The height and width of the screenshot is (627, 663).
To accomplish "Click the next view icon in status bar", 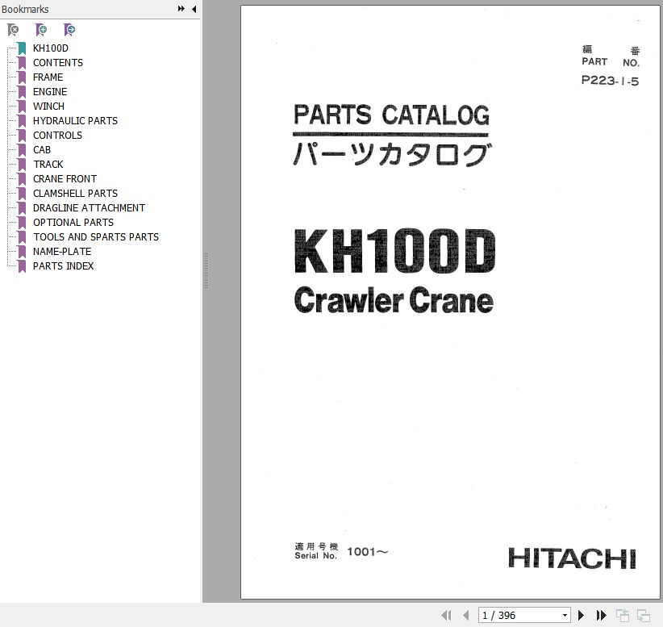I will click(x=644, y=615).
